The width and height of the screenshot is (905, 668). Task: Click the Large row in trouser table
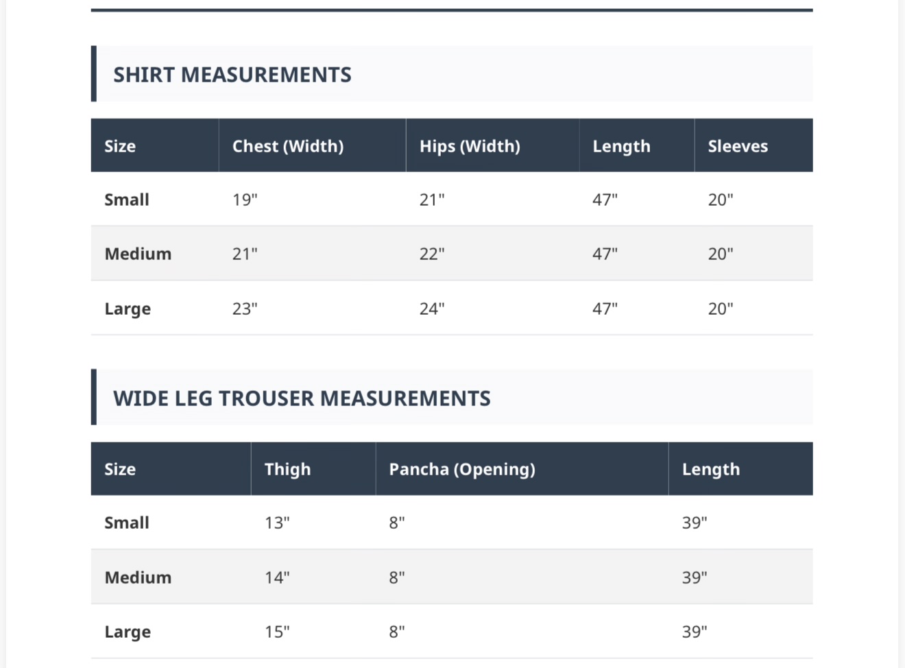point(452,632)
